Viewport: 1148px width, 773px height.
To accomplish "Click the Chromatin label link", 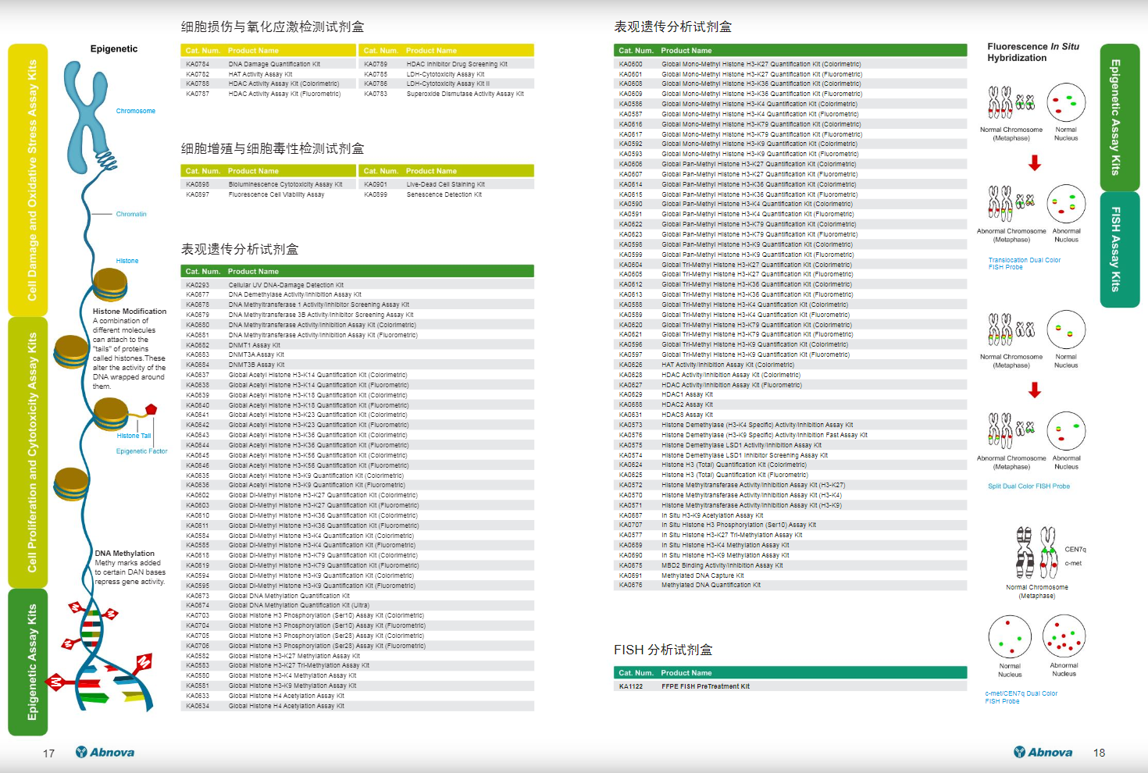I will (131, 214).
